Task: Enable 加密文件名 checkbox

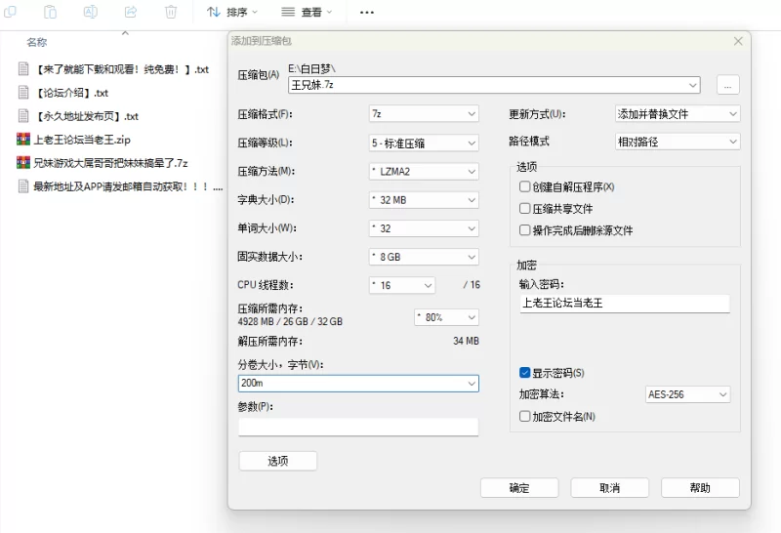Action: pyautogui.click(x=526, y=416)
